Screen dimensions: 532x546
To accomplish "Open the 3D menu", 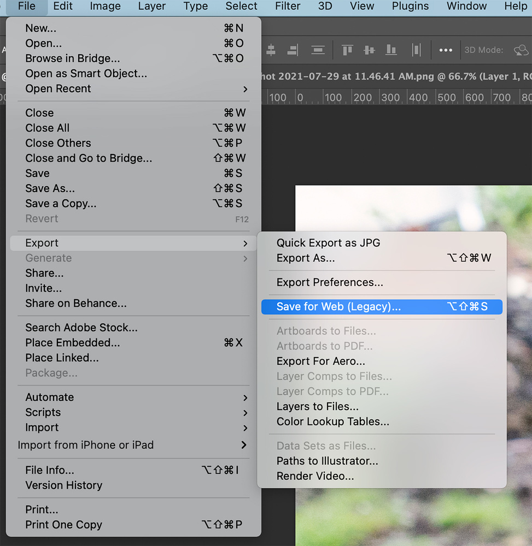I will (325, 6).
